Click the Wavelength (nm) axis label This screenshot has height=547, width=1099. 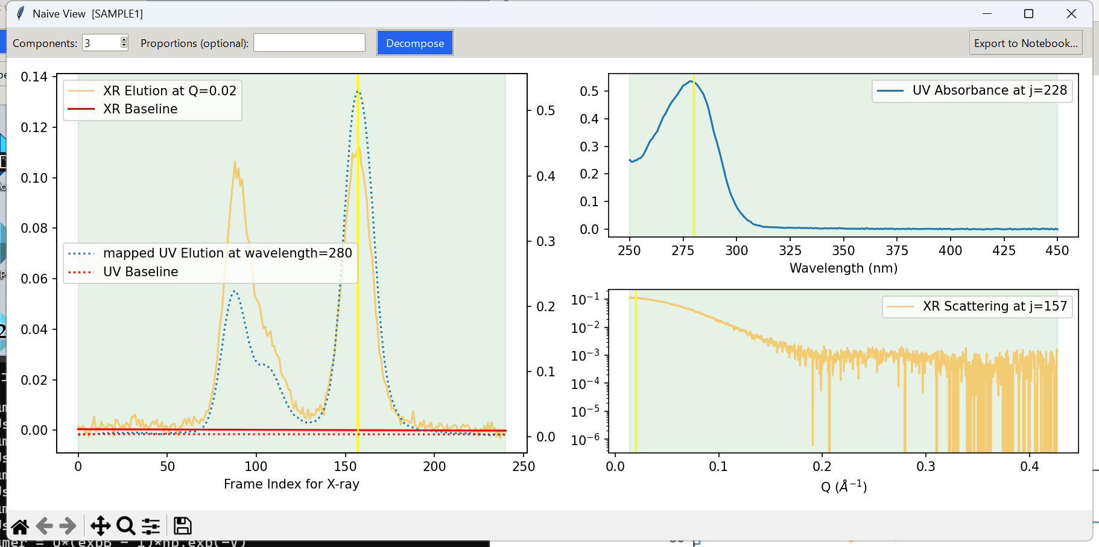[x=843, y=268]
